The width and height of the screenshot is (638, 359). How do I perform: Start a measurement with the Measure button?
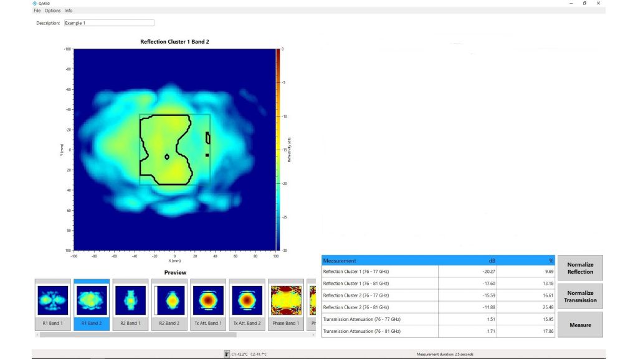pos(580,324)
